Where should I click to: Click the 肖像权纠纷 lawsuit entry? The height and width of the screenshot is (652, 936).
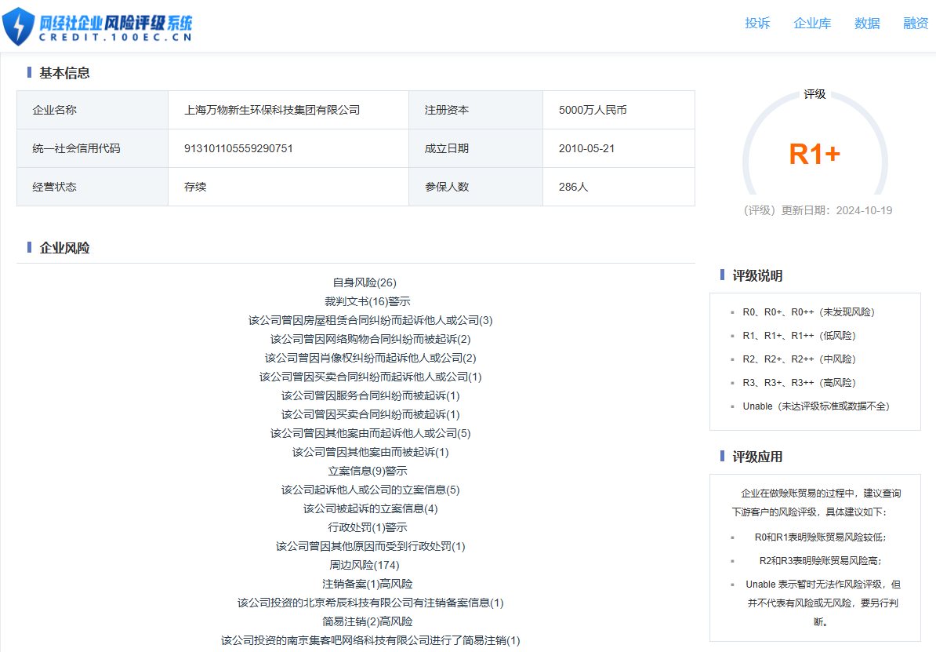[370, 358]
